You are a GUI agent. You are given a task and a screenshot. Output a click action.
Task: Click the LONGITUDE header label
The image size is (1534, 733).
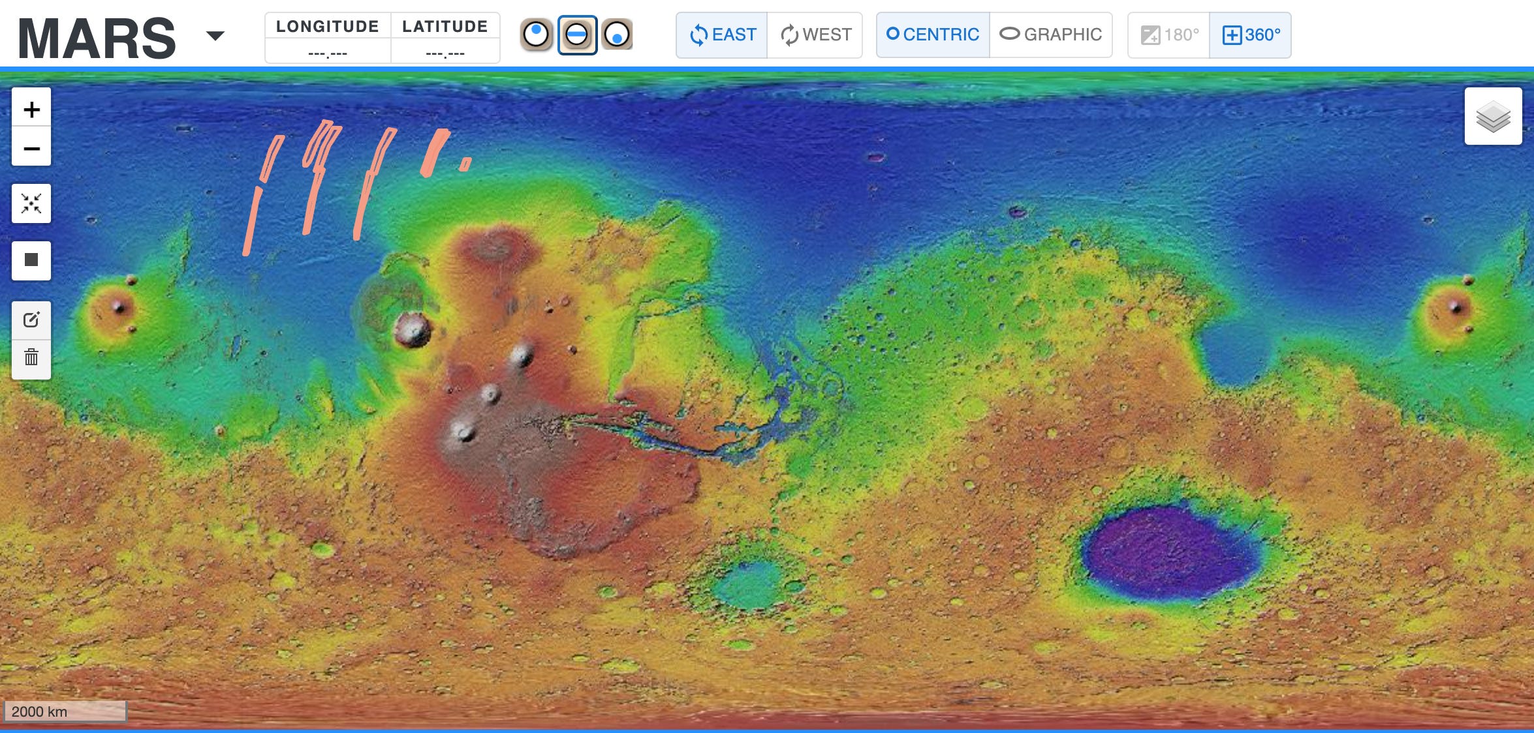pos(328,26)
